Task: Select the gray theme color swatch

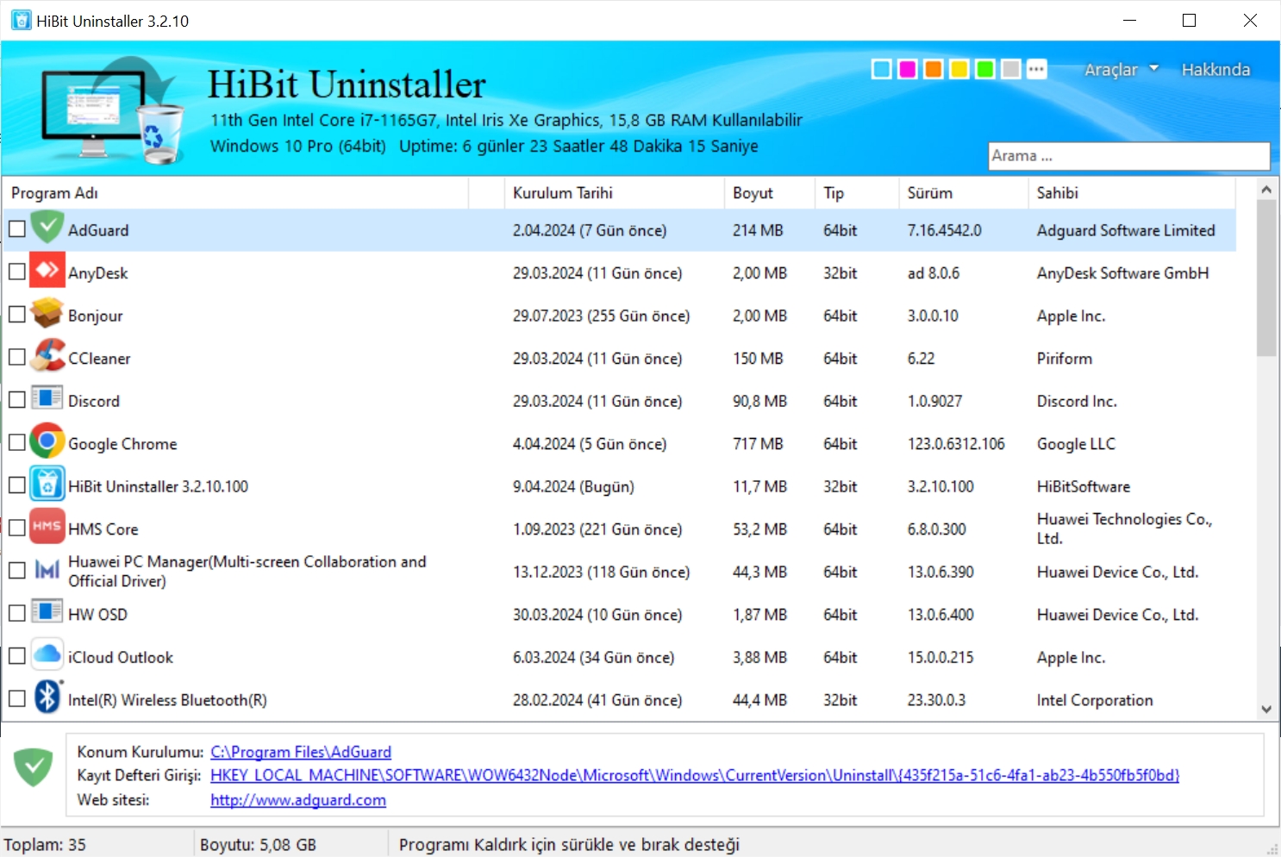Action: [x=1011, y=69]
